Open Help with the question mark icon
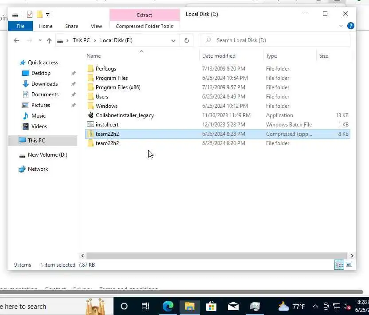Viewport: 369px width, 315px height. point(351,26)
